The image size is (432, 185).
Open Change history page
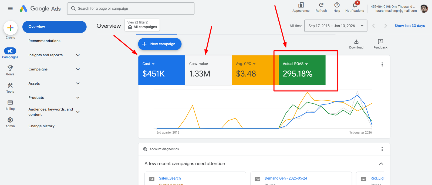click(42, 126)
